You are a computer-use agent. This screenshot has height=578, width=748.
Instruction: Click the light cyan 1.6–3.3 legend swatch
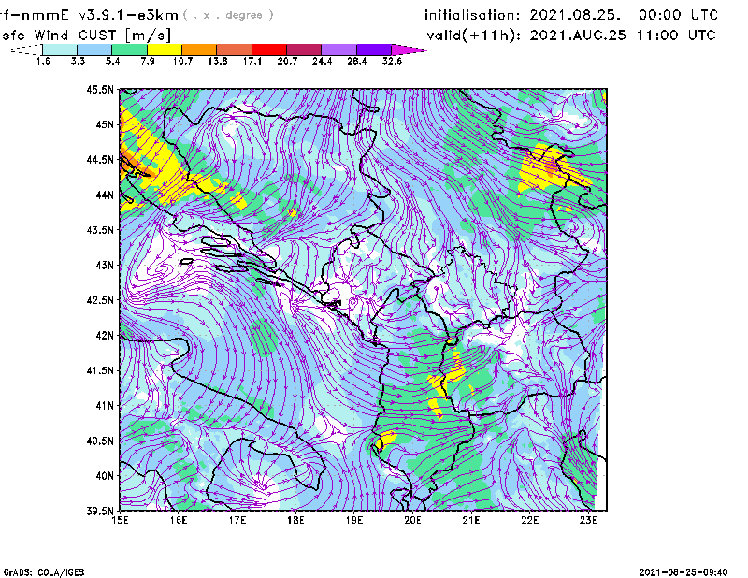click(60, 50)
